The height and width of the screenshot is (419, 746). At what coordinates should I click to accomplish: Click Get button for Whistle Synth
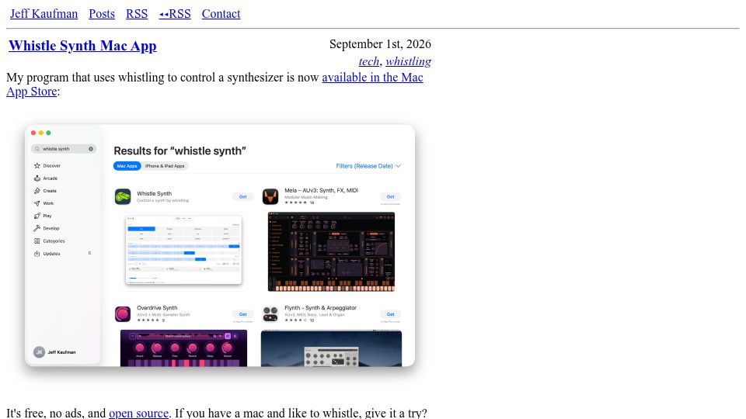tap(242, 196)
